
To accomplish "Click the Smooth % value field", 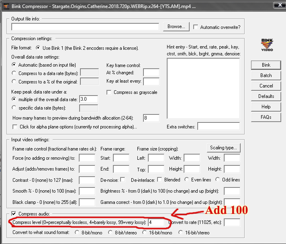I will (87, 191).
